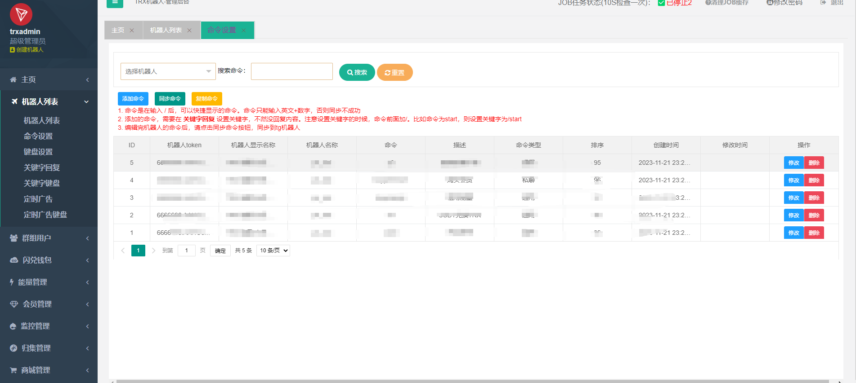Click the users icon beside 群组用户
The height and width of the screenshot is (383, 856).
14,238
